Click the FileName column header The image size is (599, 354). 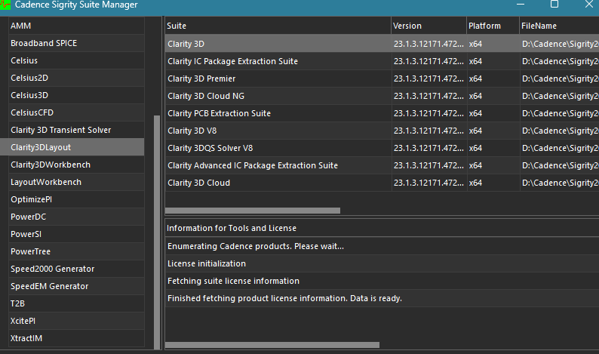point(559,26)
